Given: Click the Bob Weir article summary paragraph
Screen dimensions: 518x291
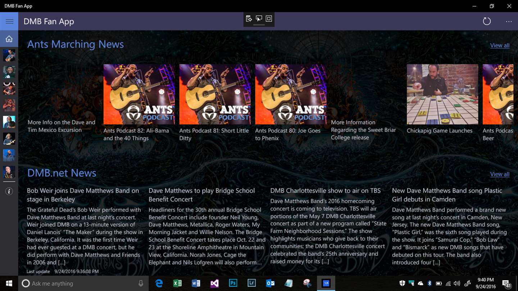Looking at the screenshot, I should (85, 236).
